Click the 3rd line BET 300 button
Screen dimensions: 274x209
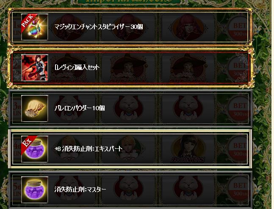pos(239,110)
